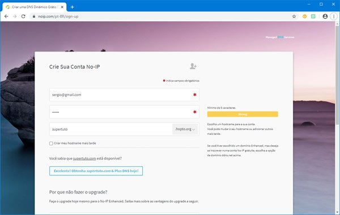Click the 'Crie Sua Conta No-IP' heading
Image resolution: width=340 pixels, height=215 pixels.
(x=75, y=67)
